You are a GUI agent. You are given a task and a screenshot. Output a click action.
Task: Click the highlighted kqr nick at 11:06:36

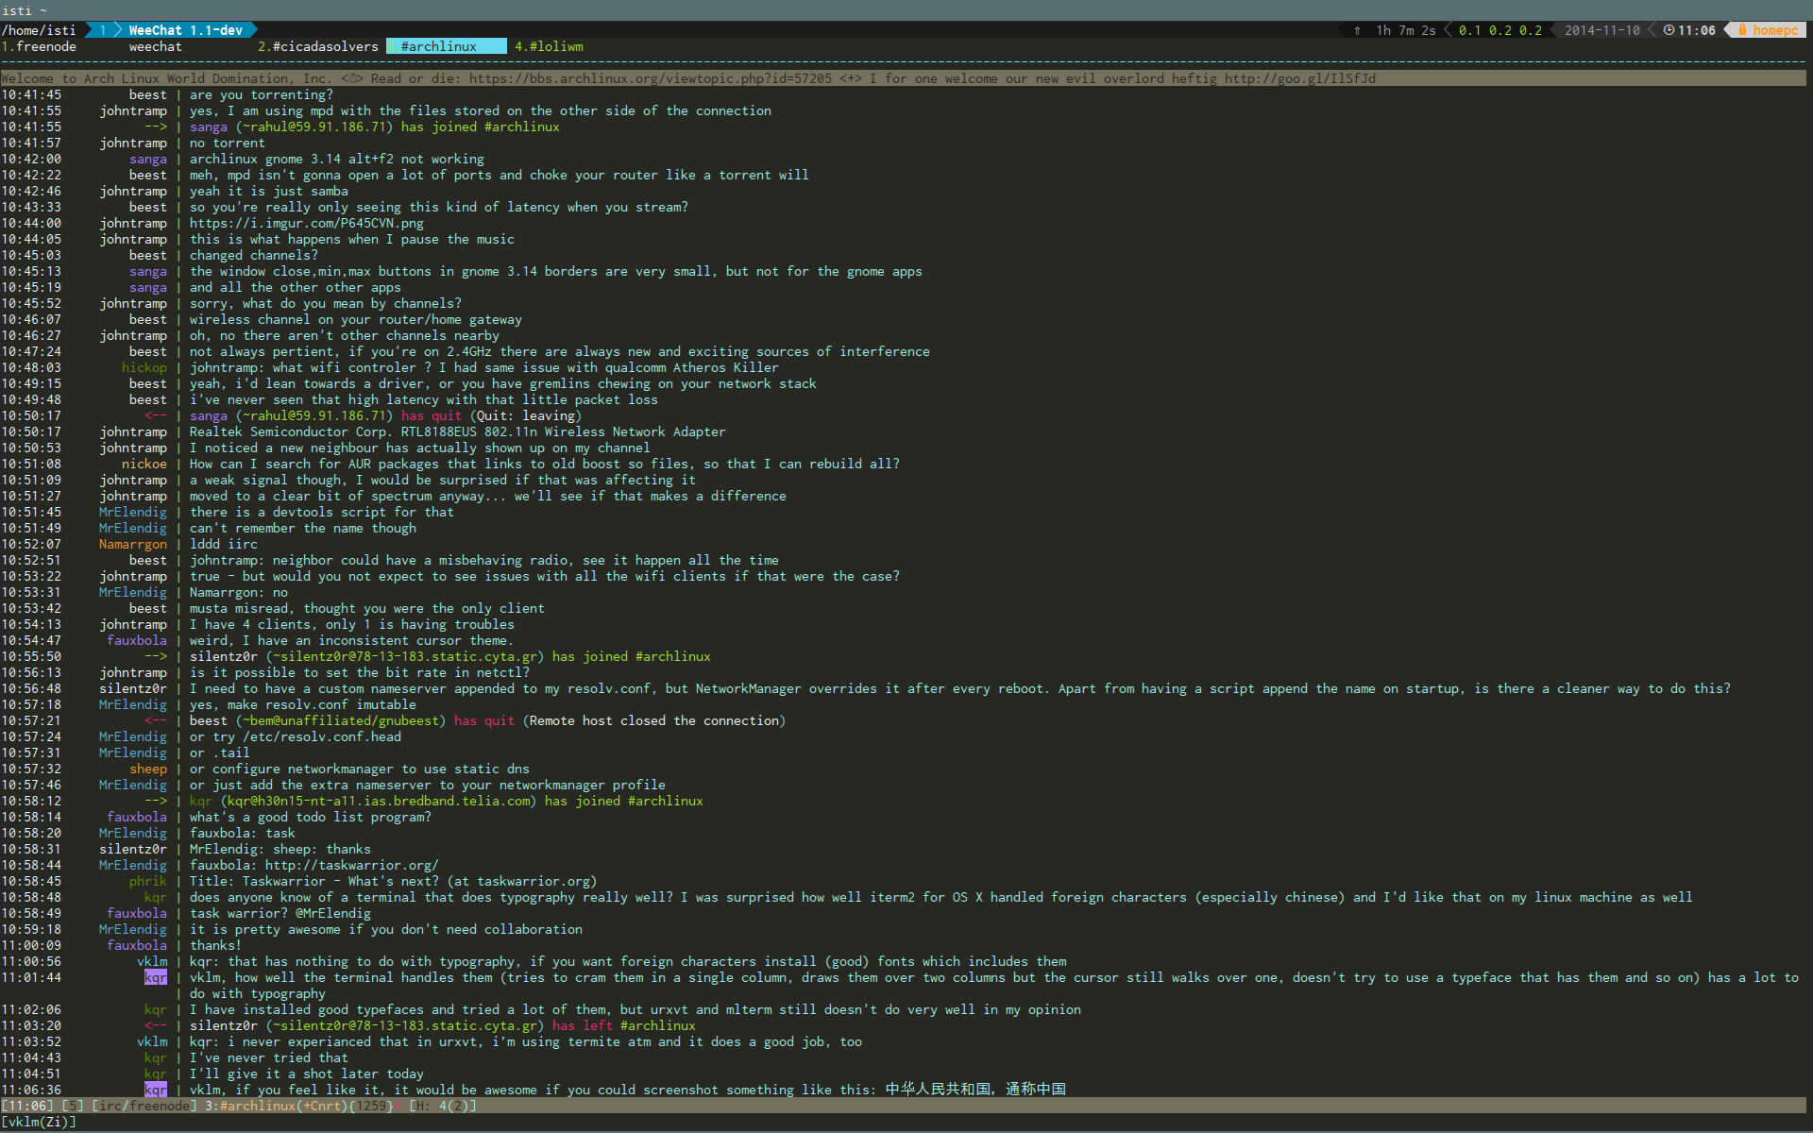pyautogui.click(x=156, y=1090)
